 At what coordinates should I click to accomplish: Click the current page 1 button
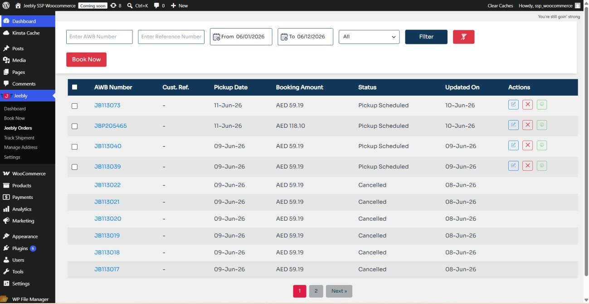point(300,291)
